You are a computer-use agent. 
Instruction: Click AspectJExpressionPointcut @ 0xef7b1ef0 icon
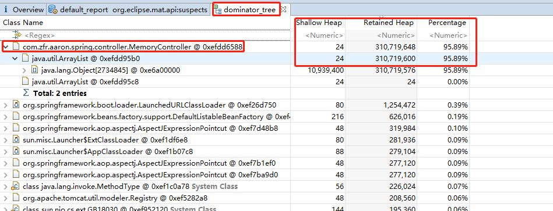tap(16, 163)
